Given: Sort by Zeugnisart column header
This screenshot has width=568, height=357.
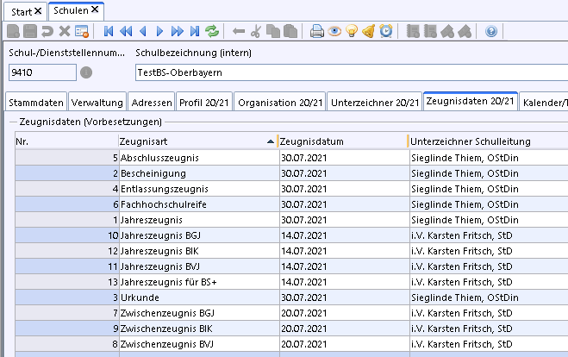Looking at the screenshot, I should 197,141.
